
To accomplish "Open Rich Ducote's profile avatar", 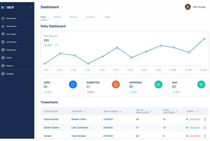I will [188, 7].
